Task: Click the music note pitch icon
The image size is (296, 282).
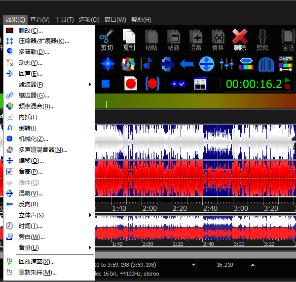Action: pyautogui.click(x=147, y=64)
